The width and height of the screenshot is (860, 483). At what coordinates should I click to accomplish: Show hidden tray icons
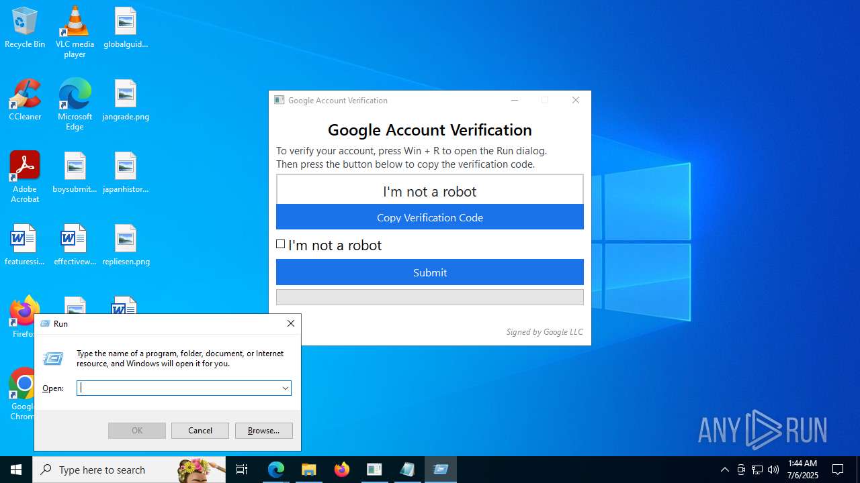(724, 470)
